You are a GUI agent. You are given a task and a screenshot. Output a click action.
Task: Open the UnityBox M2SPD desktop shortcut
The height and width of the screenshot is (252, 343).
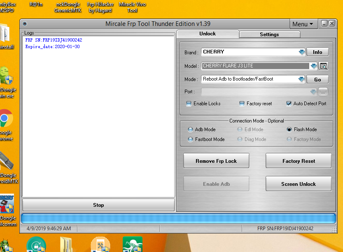pyautogui.click(x=7, y=7)
